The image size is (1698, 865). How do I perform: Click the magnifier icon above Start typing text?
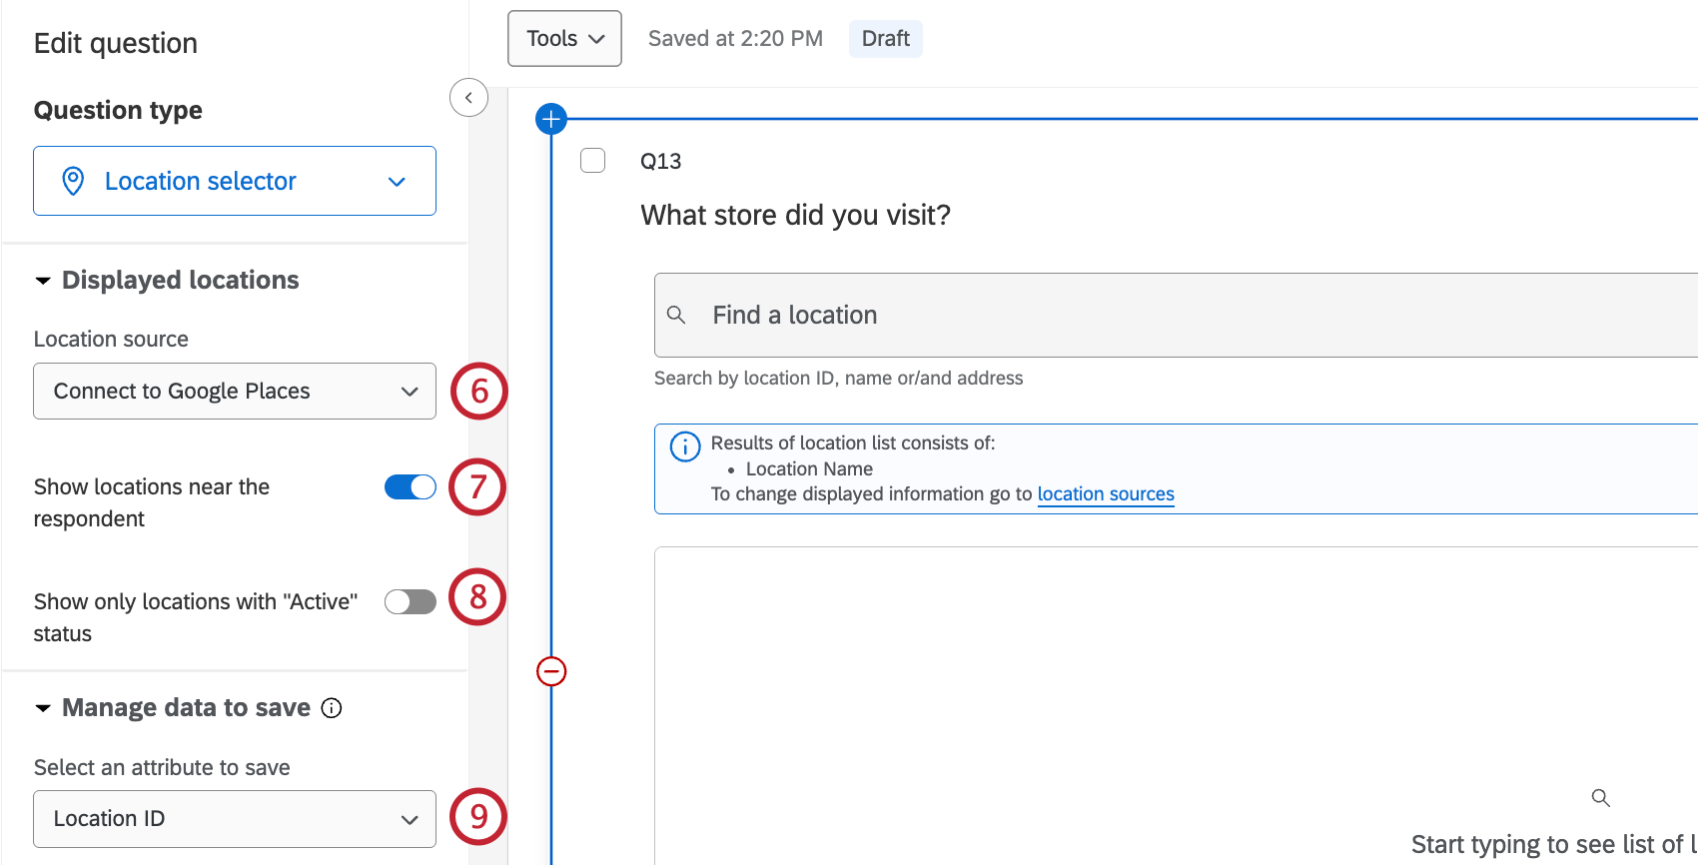tap(1600, 798)
